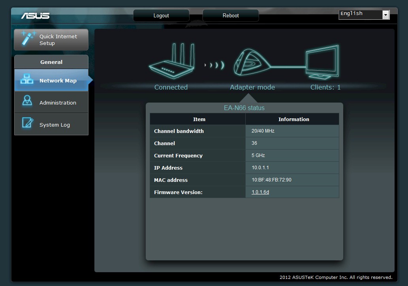Click the ASUSTeK copyright footer text
Viewport: 408px width, 286px height.
(336, 277)
